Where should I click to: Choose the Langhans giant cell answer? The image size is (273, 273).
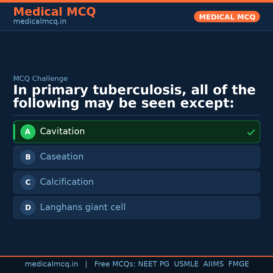83,207
